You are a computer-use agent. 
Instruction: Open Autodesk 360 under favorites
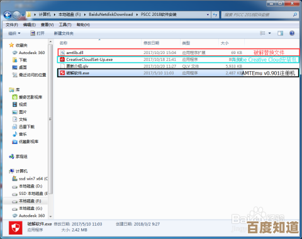[x=31, y=53]
